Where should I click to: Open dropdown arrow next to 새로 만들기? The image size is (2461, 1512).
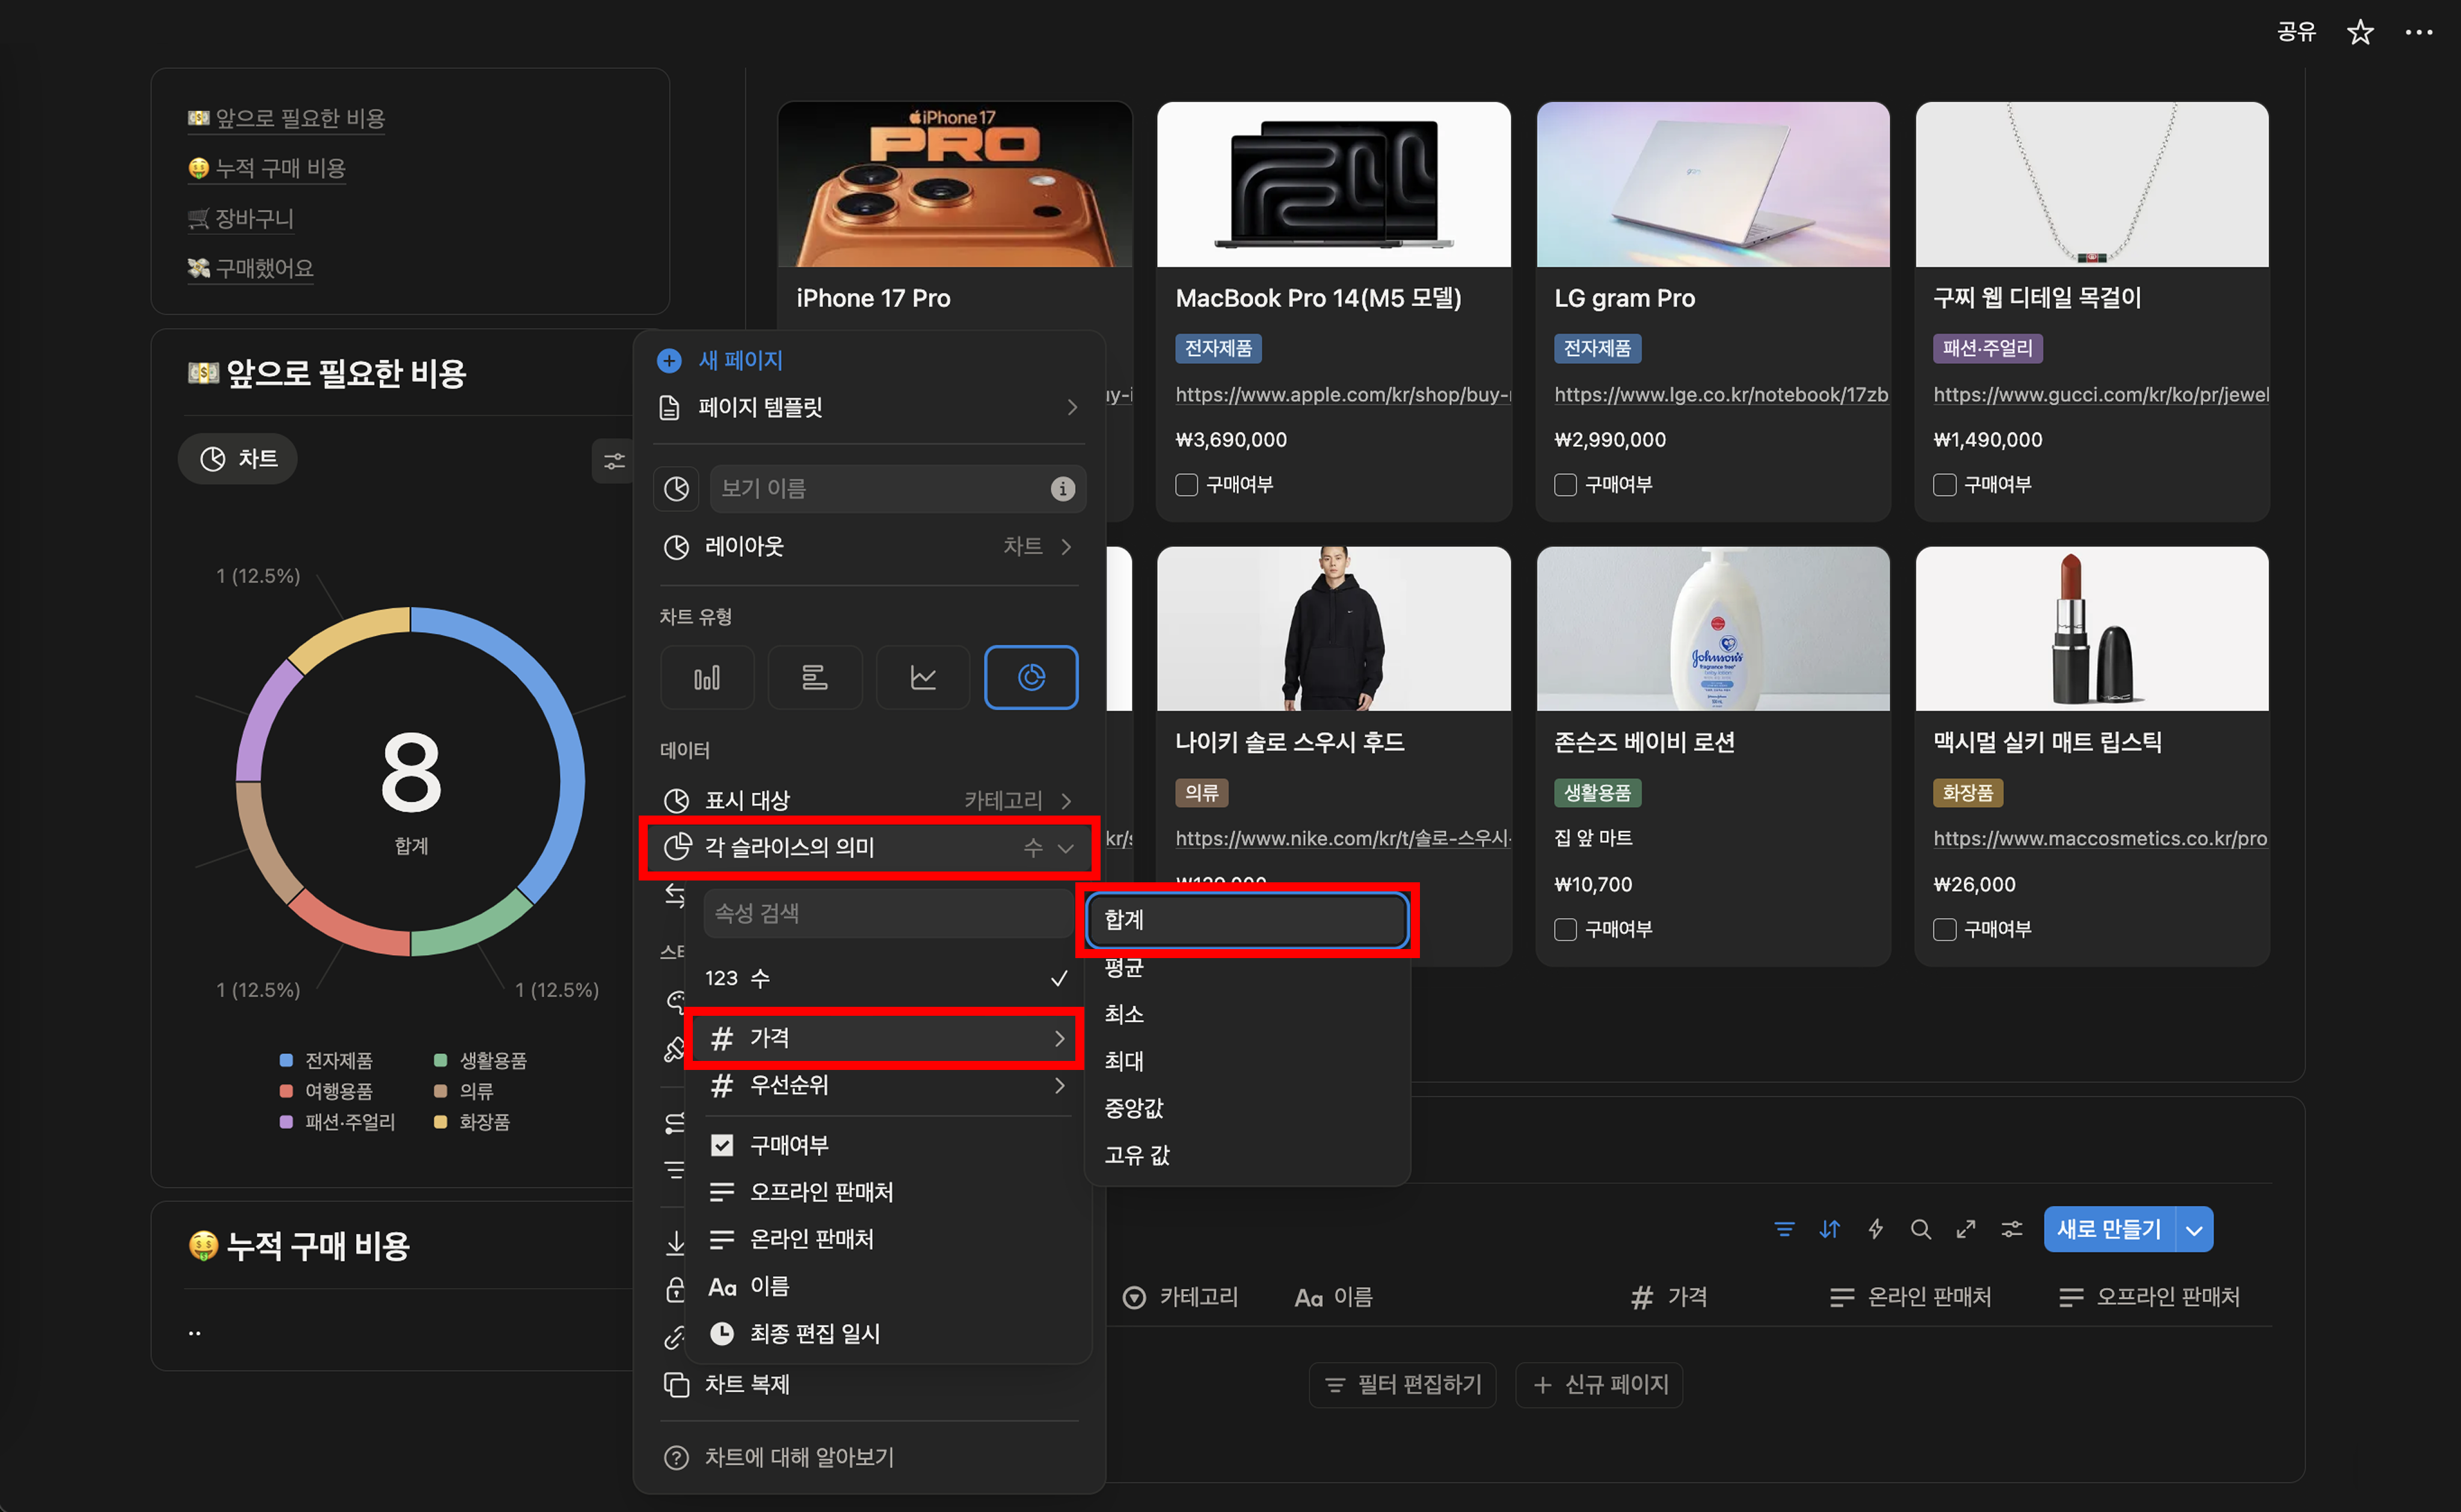click(x=2194, y=1230)
